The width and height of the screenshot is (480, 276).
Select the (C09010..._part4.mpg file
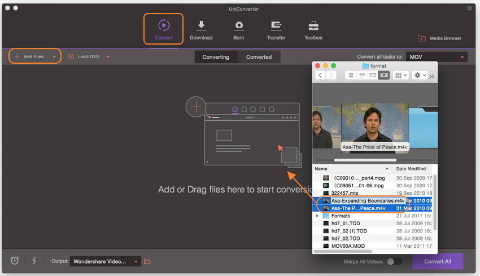click(372, 178)
